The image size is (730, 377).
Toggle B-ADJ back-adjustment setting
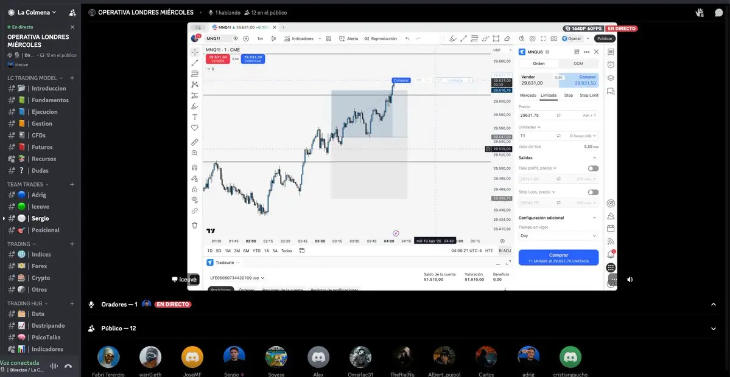coord(505,251)
